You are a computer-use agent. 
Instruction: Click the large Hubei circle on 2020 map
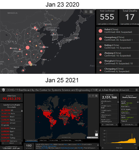tap(27, 48)
